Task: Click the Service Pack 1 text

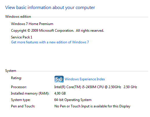Action: pyautogui.click(x=22, y=37)
